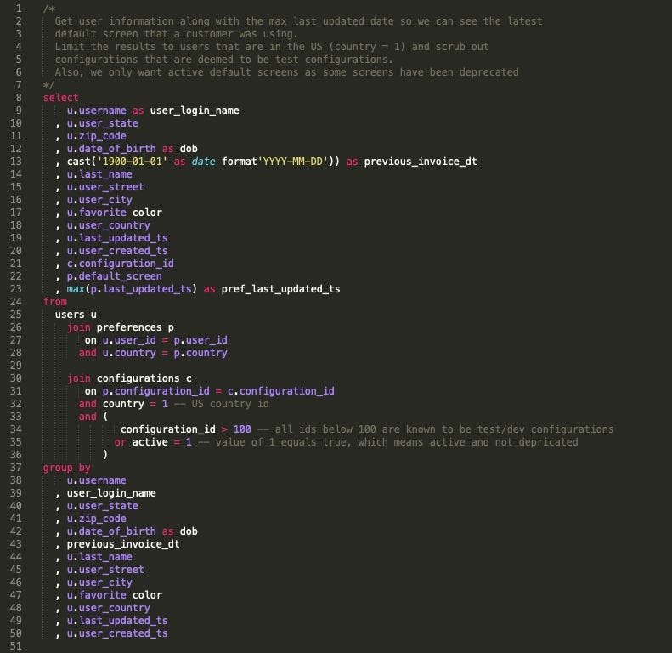Click 'u.zip_code' on line 11
This screenshot has height=653, width=672.
coord(97,136)
